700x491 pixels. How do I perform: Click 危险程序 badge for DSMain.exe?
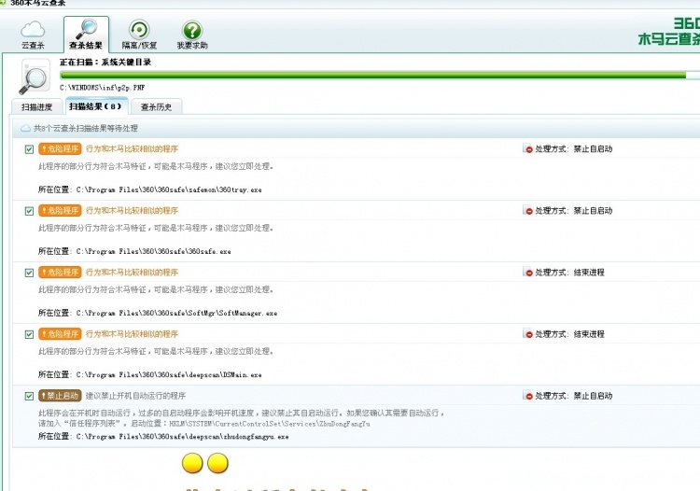pos(60,334)
